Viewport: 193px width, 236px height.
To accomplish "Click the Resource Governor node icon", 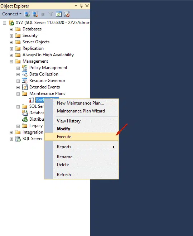I will coord(25,81).
